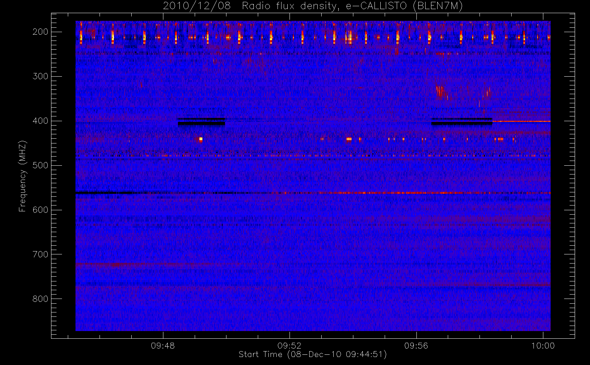Click the 09:56 time tick label
Viewport: 590px width, 365px height.
416,346
